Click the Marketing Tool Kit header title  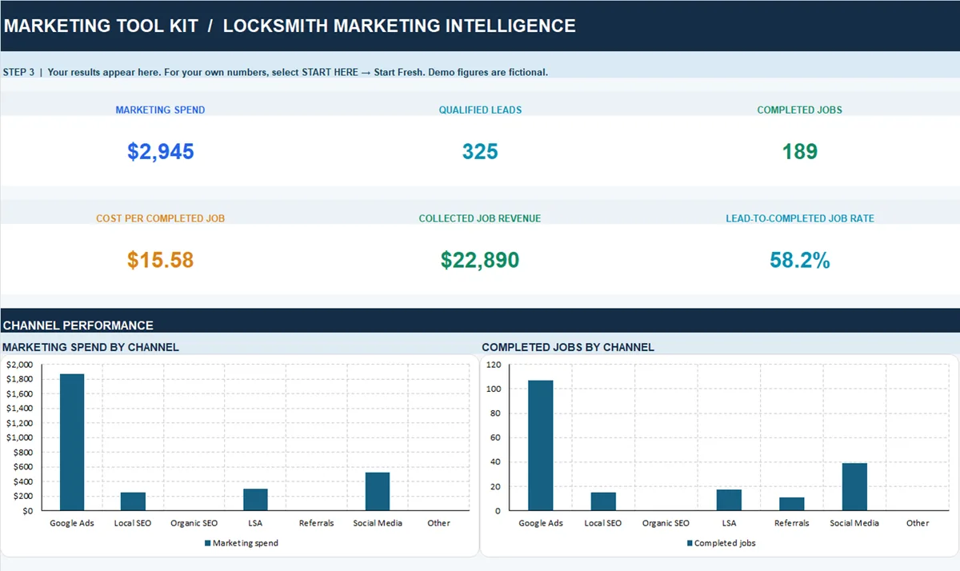pos(289,26)
